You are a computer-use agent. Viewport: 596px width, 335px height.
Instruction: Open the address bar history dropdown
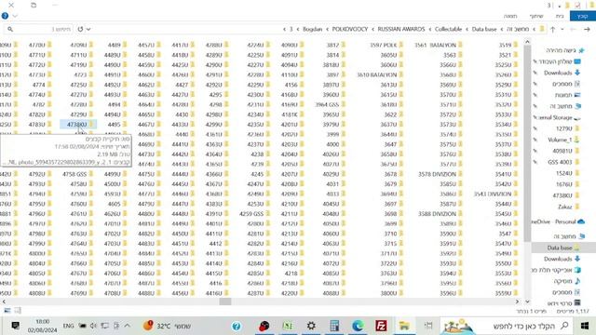point(88,29)
